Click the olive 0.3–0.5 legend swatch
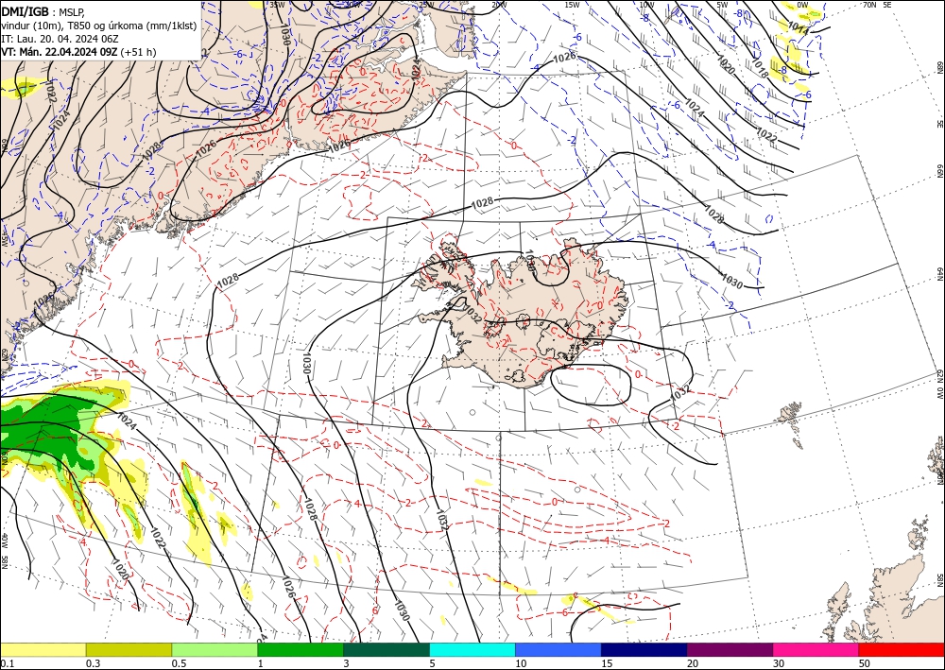This screenshot has width=945, height=670. pyautogui.click(x=129, y=649)
